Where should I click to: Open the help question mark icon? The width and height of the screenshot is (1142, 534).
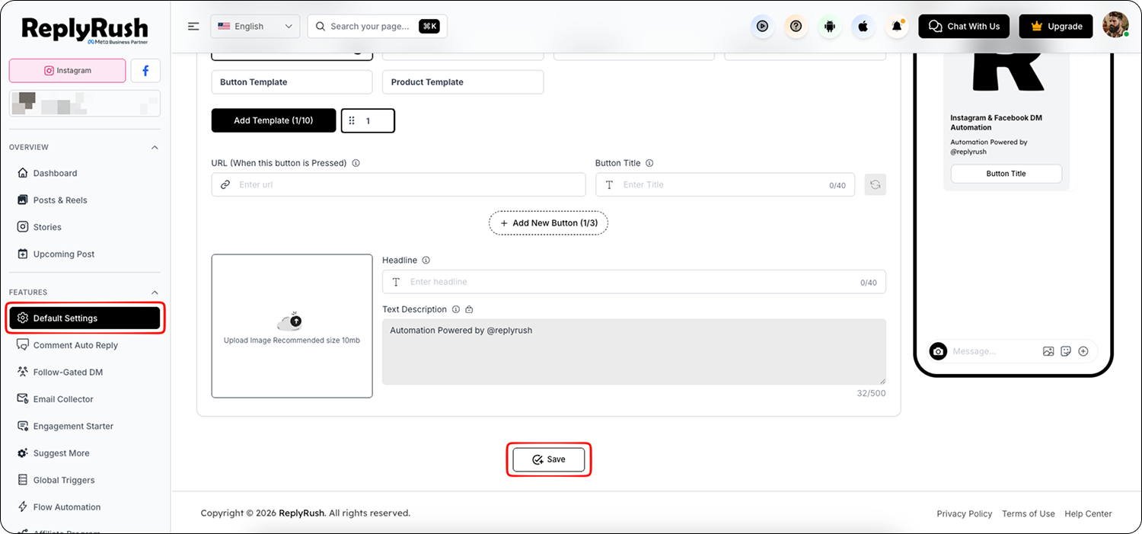coord(796,26)
